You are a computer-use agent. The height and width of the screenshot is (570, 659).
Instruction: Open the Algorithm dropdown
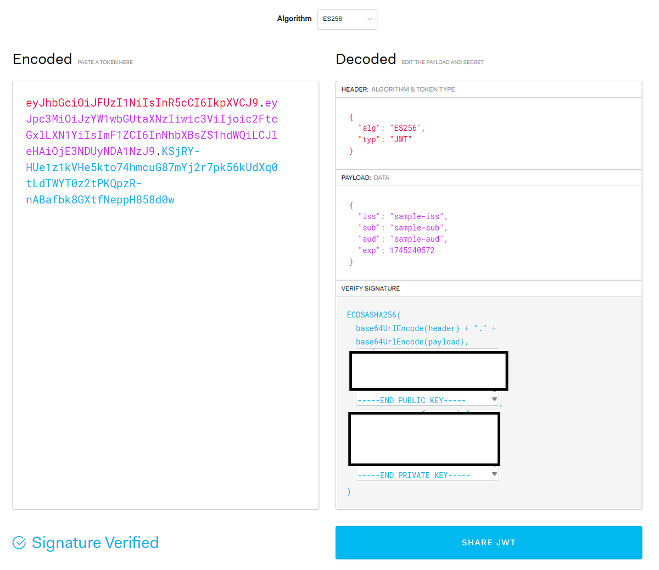click(347, 19)
